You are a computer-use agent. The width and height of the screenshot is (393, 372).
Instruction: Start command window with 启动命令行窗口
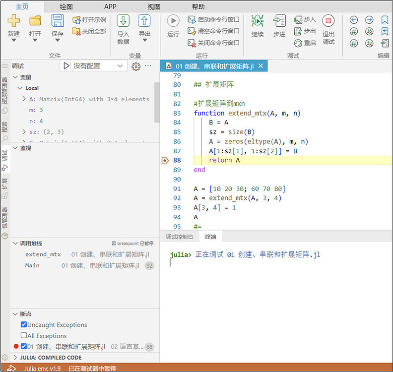tap(213, 19)
